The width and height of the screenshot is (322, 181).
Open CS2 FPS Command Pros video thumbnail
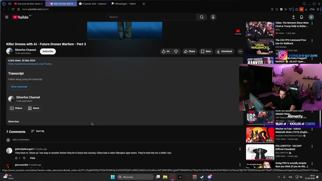tap(260, 46)
